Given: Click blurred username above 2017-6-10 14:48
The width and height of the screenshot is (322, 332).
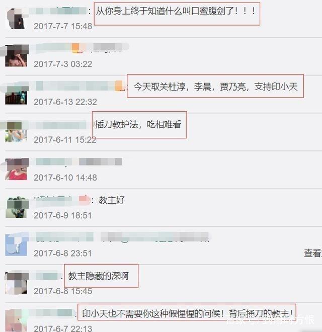Looking at the screenshot, I should [x=79, y=162].
